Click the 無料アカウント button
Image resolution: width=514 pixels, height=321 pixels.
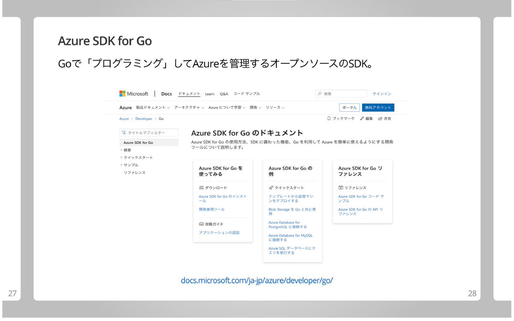[x=379, y=107]
